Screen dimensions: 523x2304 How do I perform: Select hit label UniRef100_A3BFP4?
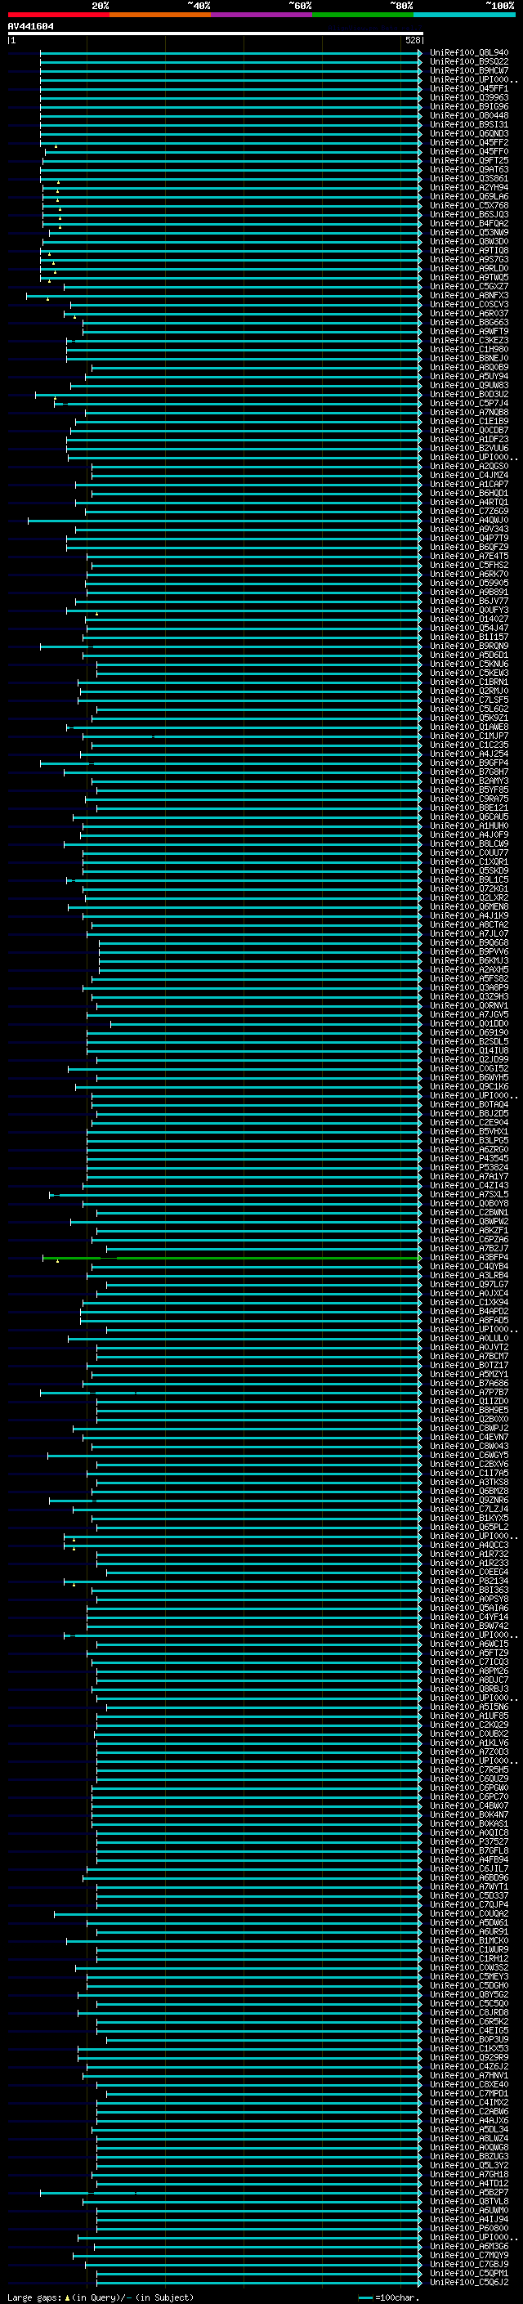pos(469,1258)
